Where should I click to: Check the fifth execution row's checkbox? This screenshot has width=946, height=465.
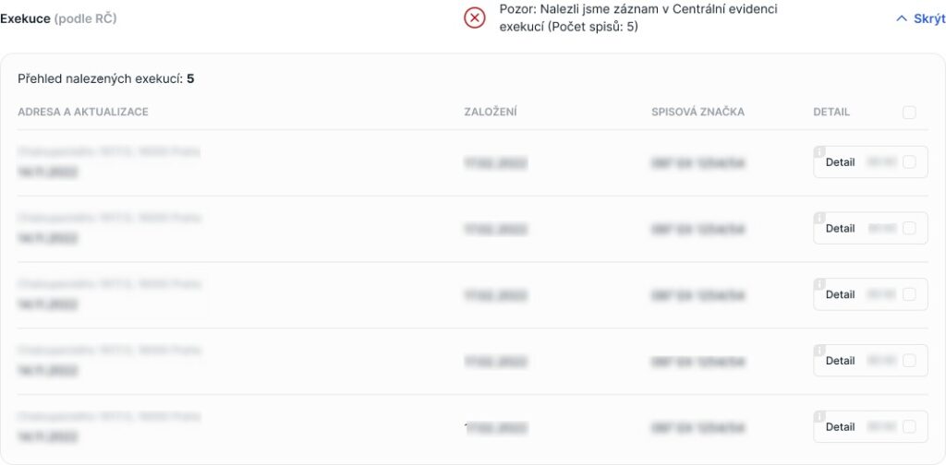pos(909,427)
